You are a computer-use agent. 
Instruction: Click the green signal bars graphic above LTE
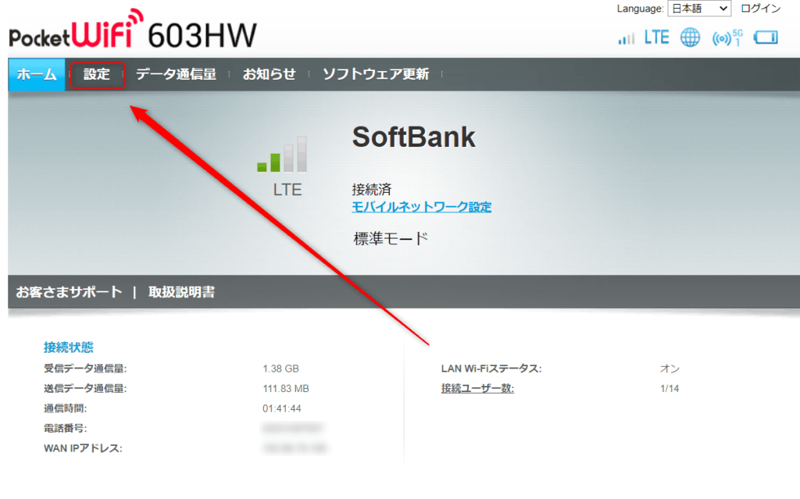point(282,154)
